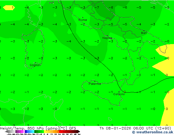Click the Naples city label
Screen dimensions: 174x135
107,38
